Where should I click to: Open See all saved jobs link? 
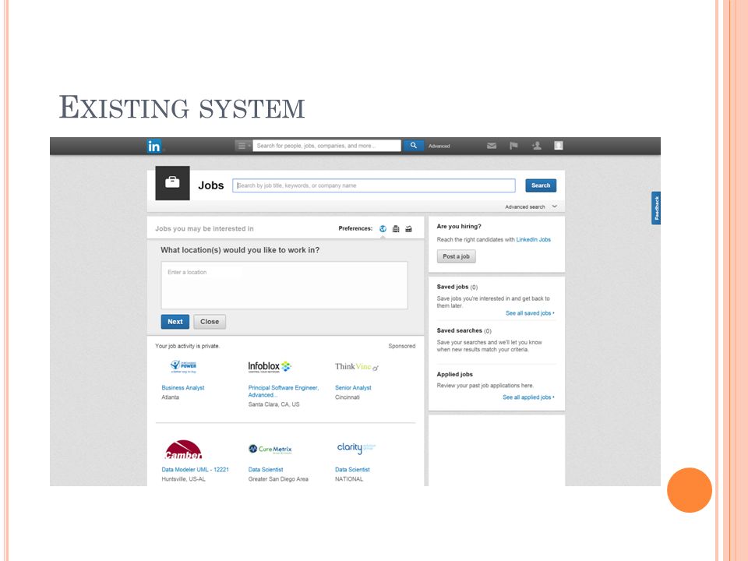click(530, 313)
